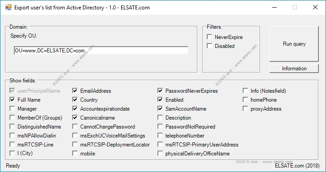326x172 pixels.
Task: Open the Information dialog
Action: (294, 69)
